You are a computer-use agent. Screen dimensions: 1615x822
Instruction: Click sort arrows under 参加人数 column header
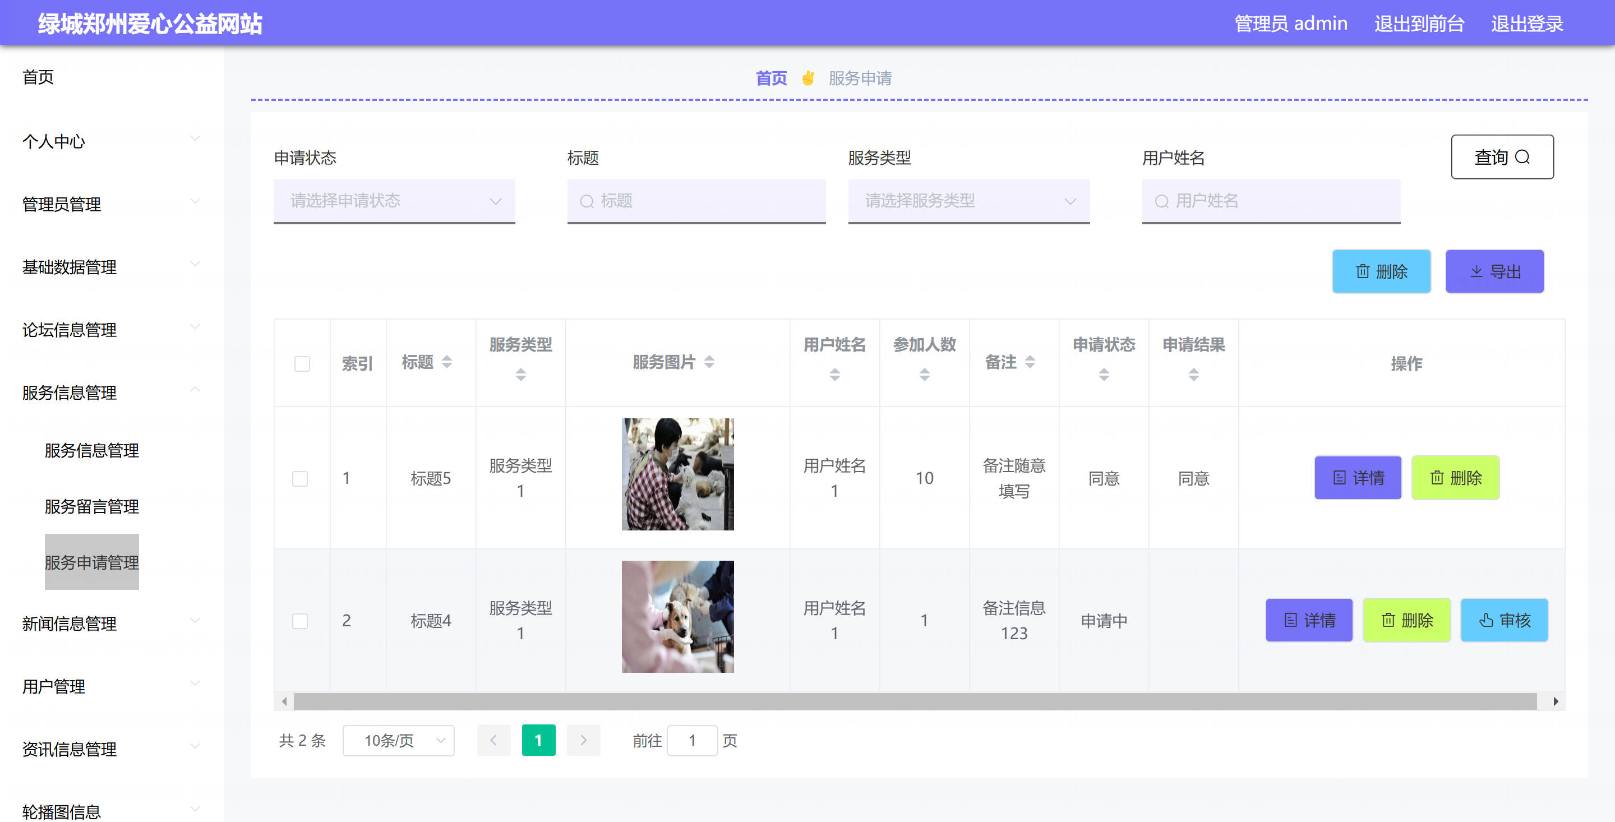(x=924, y=375)
